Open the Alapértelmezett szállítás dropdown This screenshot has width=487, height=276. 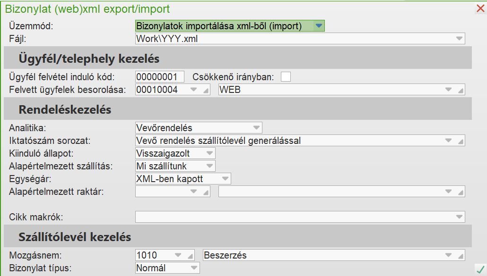pyautogui.click(x=209, y=166)
